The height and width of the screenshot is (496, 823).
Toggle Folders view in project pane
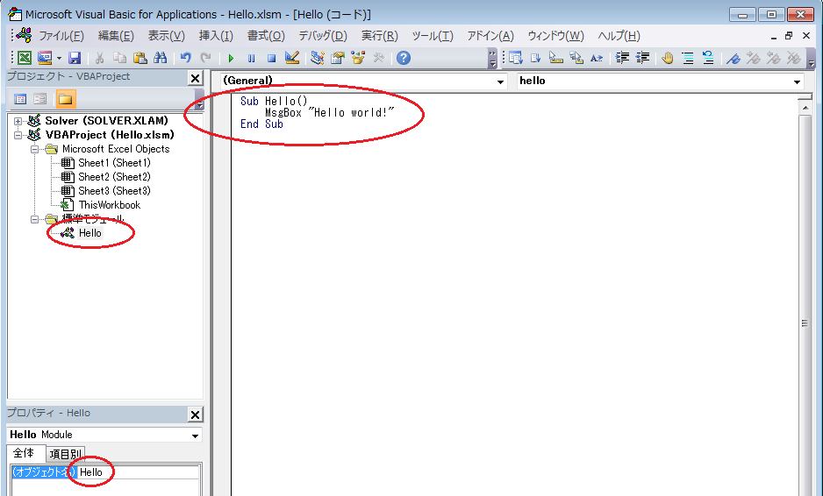click(x=66, y=99)
